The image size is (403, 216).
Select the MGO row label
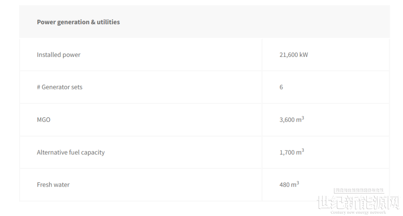click(44, 120)
